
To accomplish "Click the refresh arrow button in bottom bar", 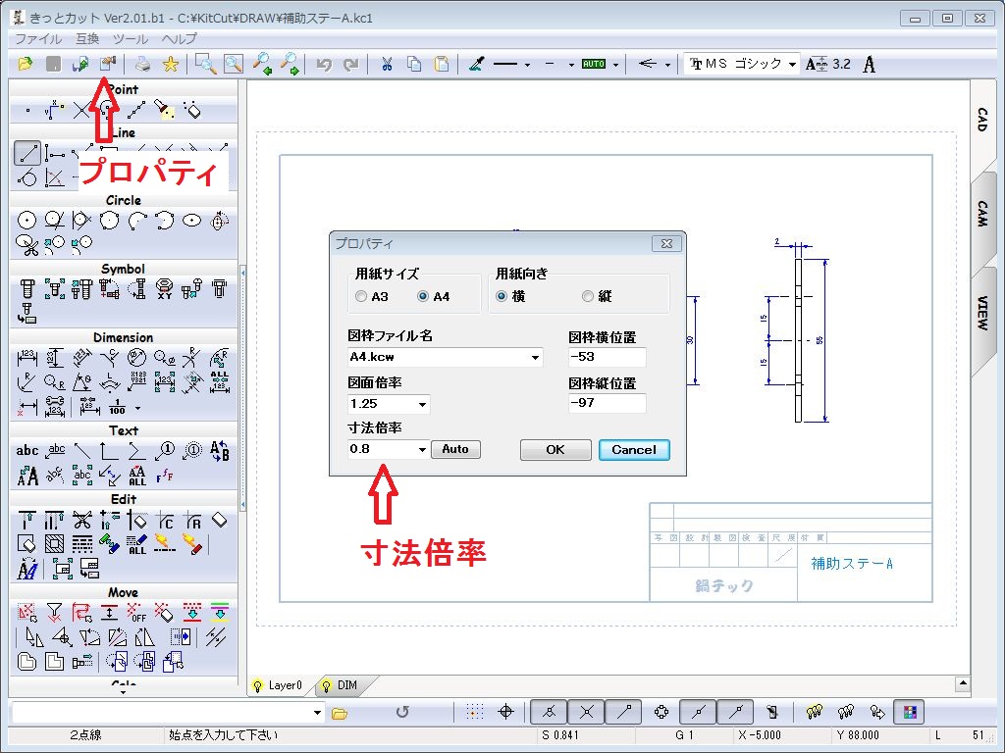I will point(401,712).
